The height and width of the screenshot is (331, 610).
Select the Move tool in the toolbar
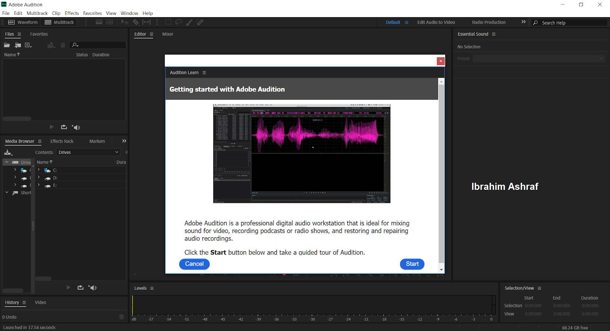(125, 22)
